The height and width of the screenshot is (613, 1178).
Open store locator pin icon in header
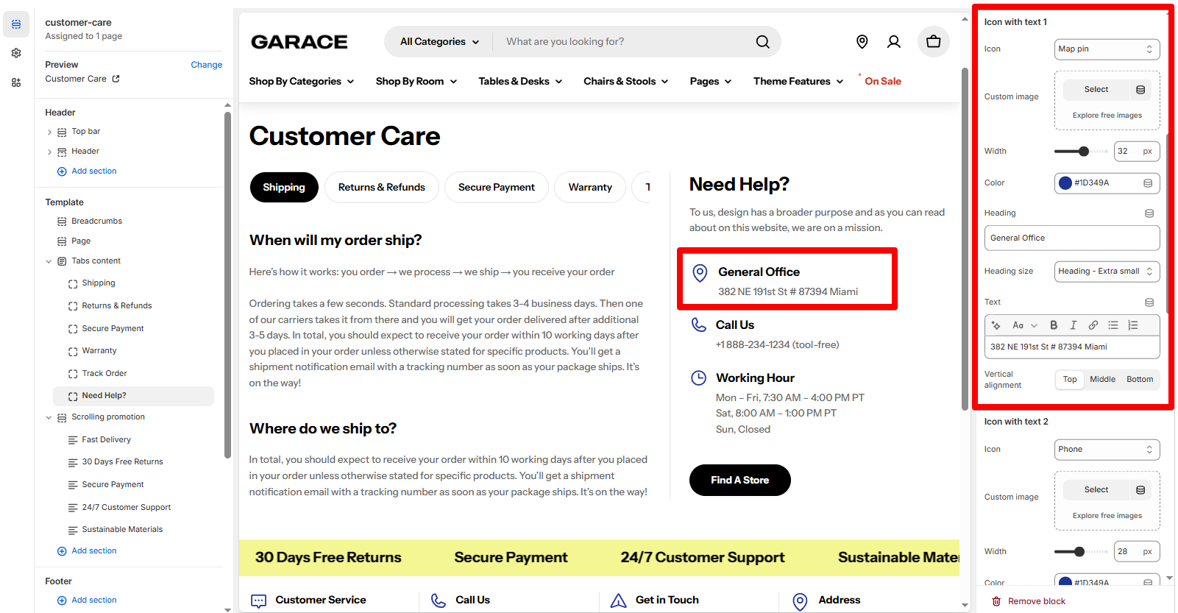pos(862,42)
